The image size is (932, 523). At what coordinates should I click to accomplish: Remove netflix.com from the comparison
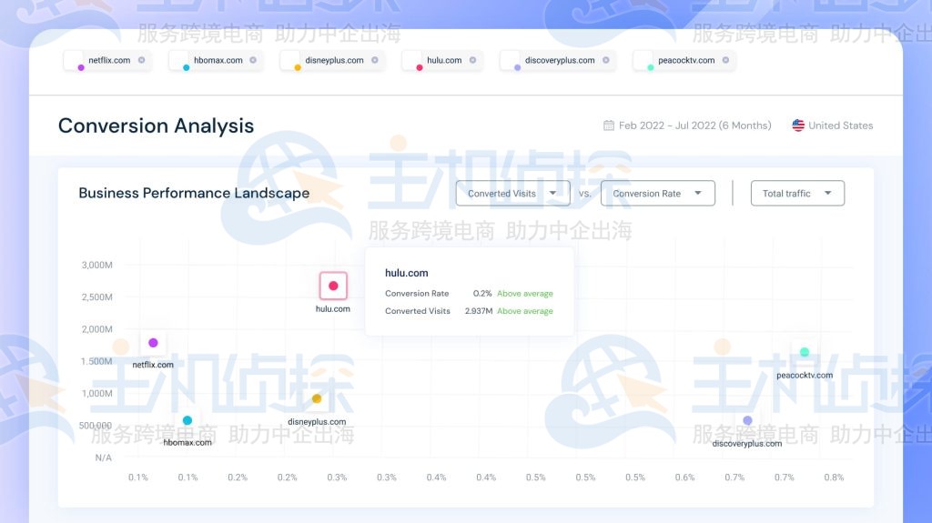pyautogui.click(x=142, y=61)
